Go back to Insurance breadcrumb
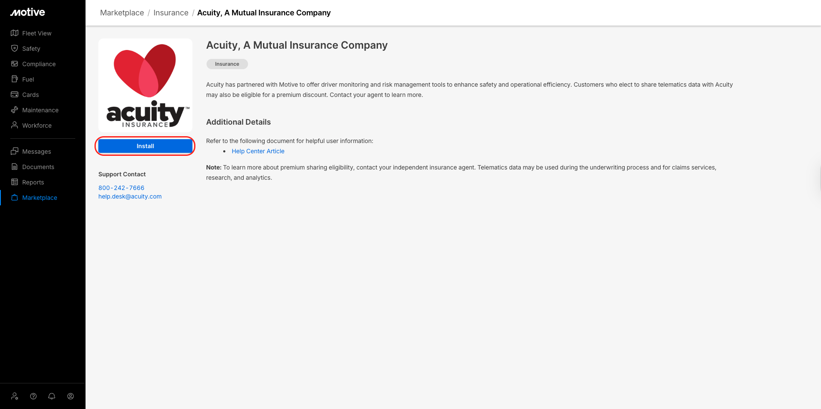Image resolution: width=821 pixels, height=409 pixels. click(171, 13)
